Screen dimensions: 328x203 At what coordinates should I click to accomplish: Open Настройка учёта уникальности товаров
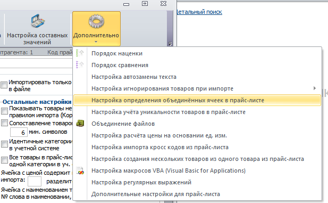(197, 112)
